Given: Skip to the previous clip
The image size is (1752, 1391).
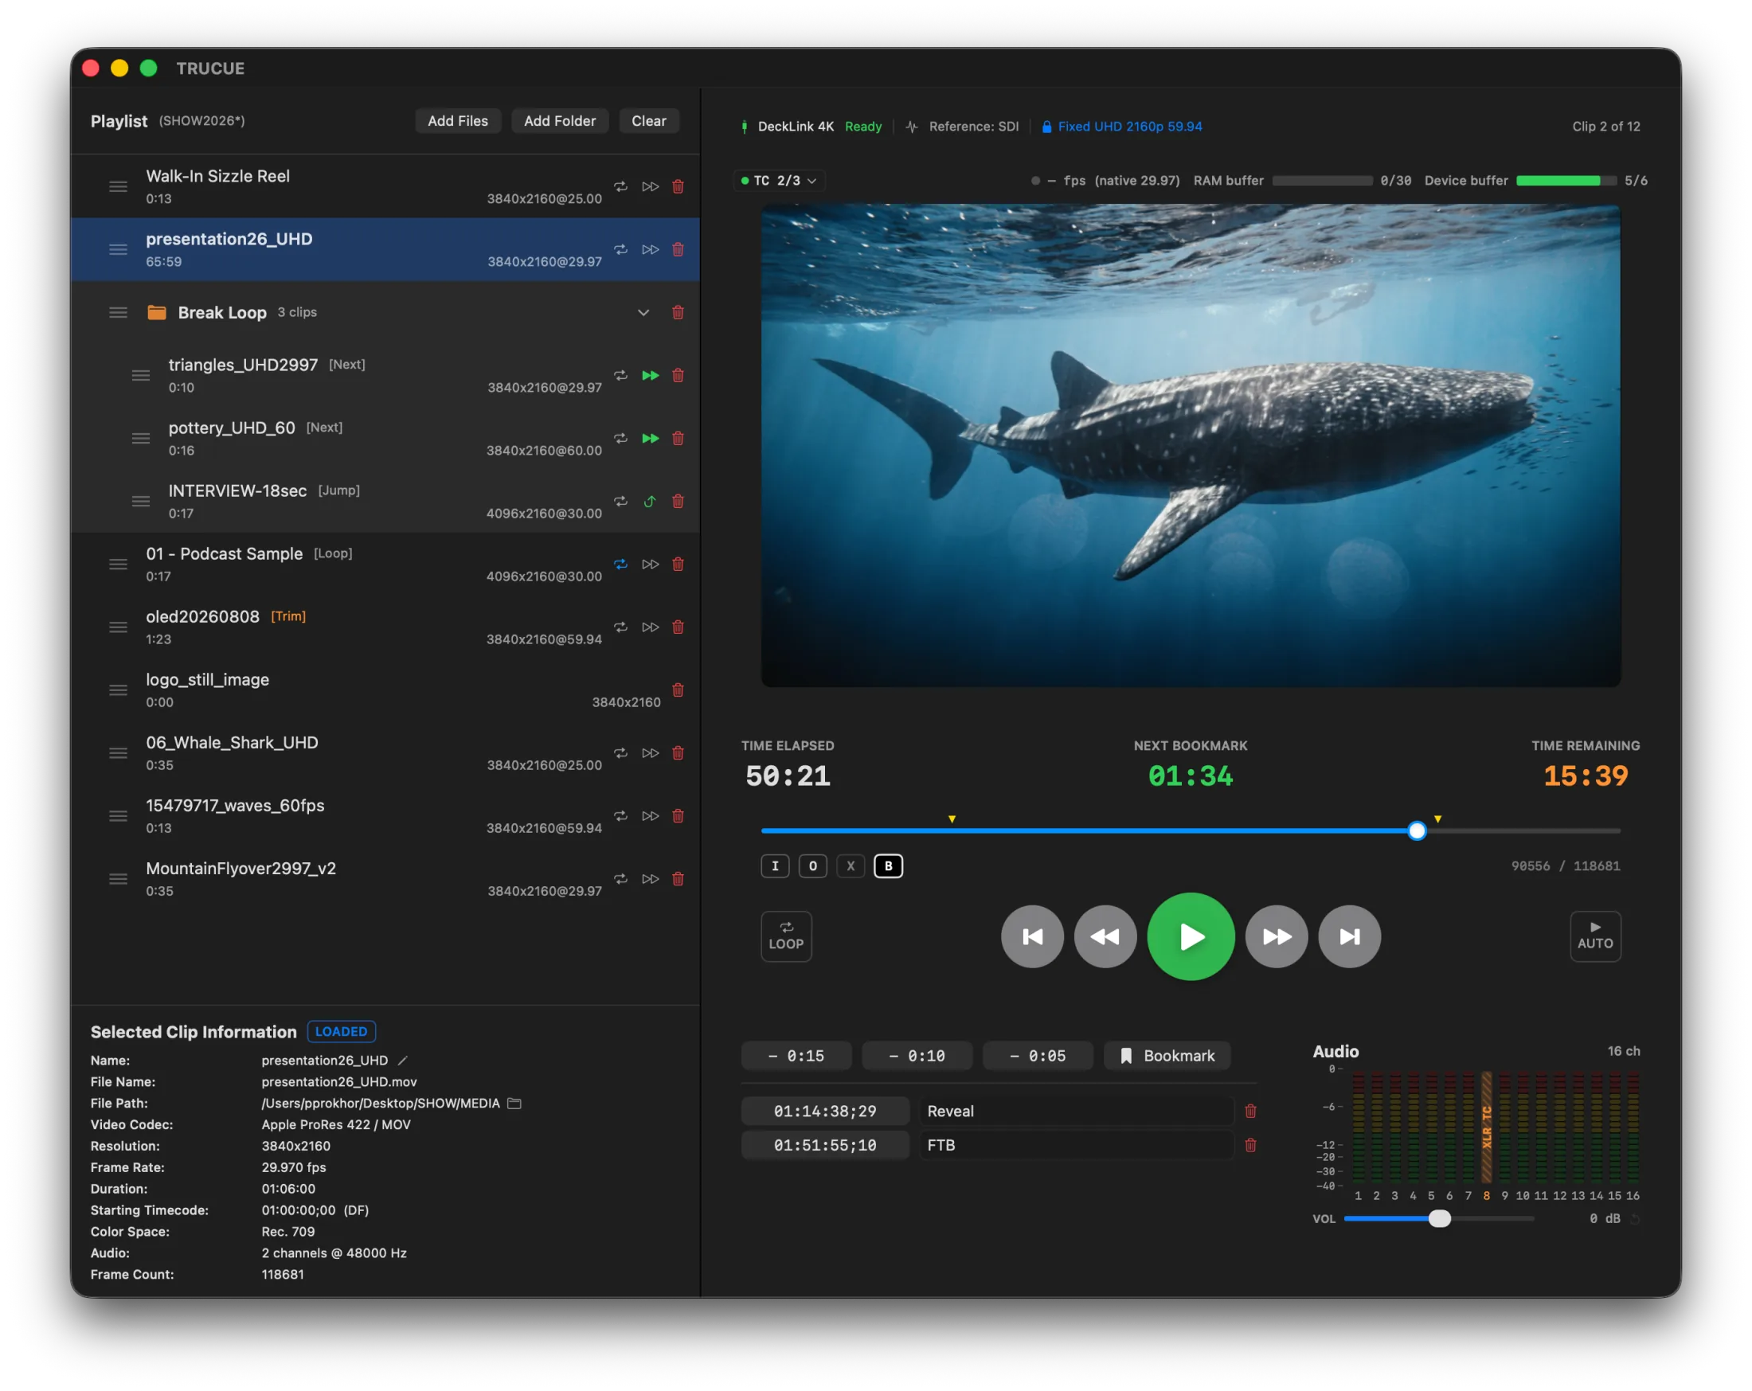Looking at the screenshot, I should [1032, 937].
